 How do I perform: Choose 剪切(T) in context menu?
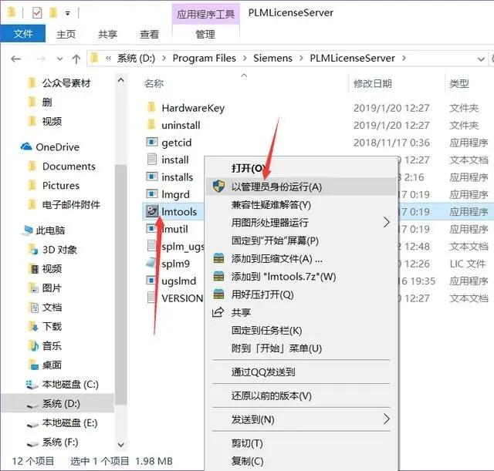pos(301,443)
